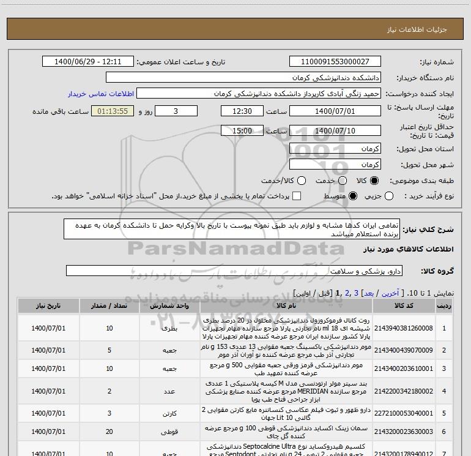Select the کالا radio button

click(x=374, y=181)
